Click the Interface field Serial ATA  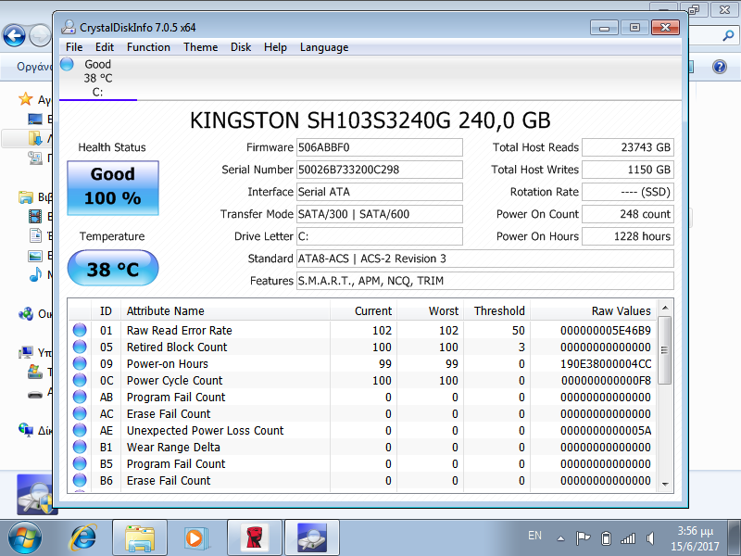(x=380, y=192)
